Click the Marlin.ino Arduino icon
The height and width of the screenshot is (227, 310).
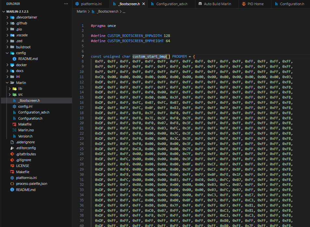point(14,130)
